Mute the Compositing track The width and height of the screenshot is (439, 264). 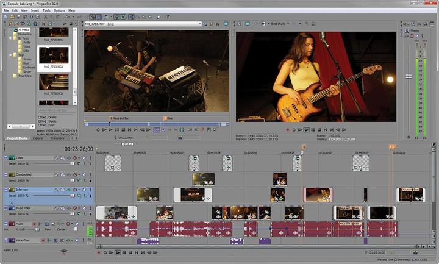[85, 175]
